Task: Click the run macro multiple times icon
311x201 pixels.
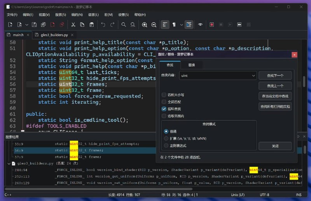Action: 239,24
